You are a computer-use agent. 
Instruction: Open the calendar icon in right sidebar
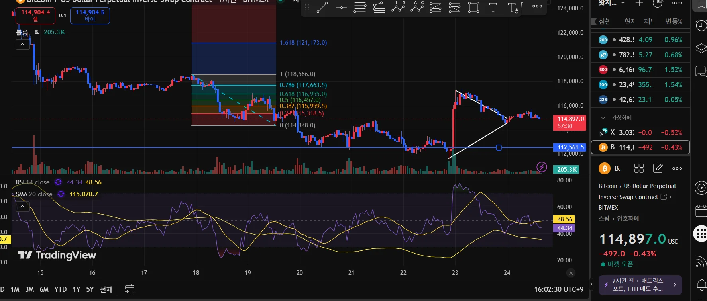tap(701, 211)
